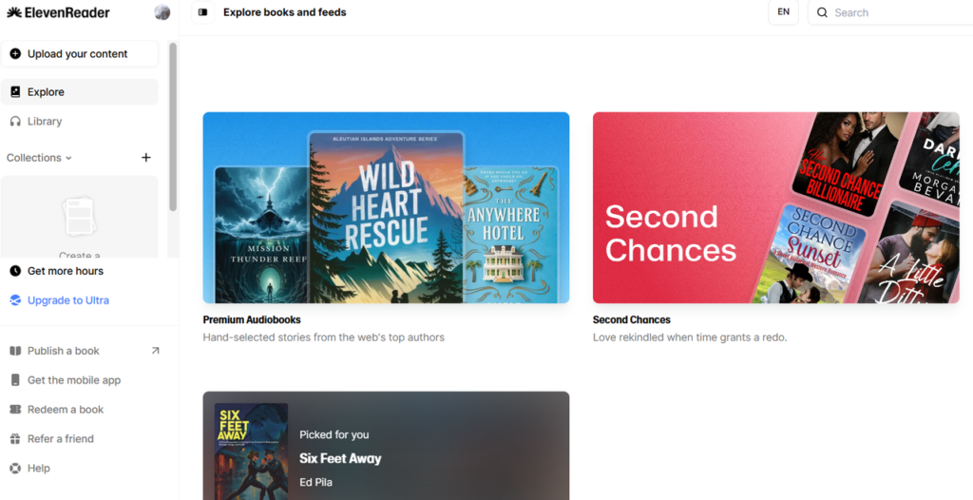Click the Help lifebuoy icon
Screen dimensions: 973x500
click(x=15, y=469)
